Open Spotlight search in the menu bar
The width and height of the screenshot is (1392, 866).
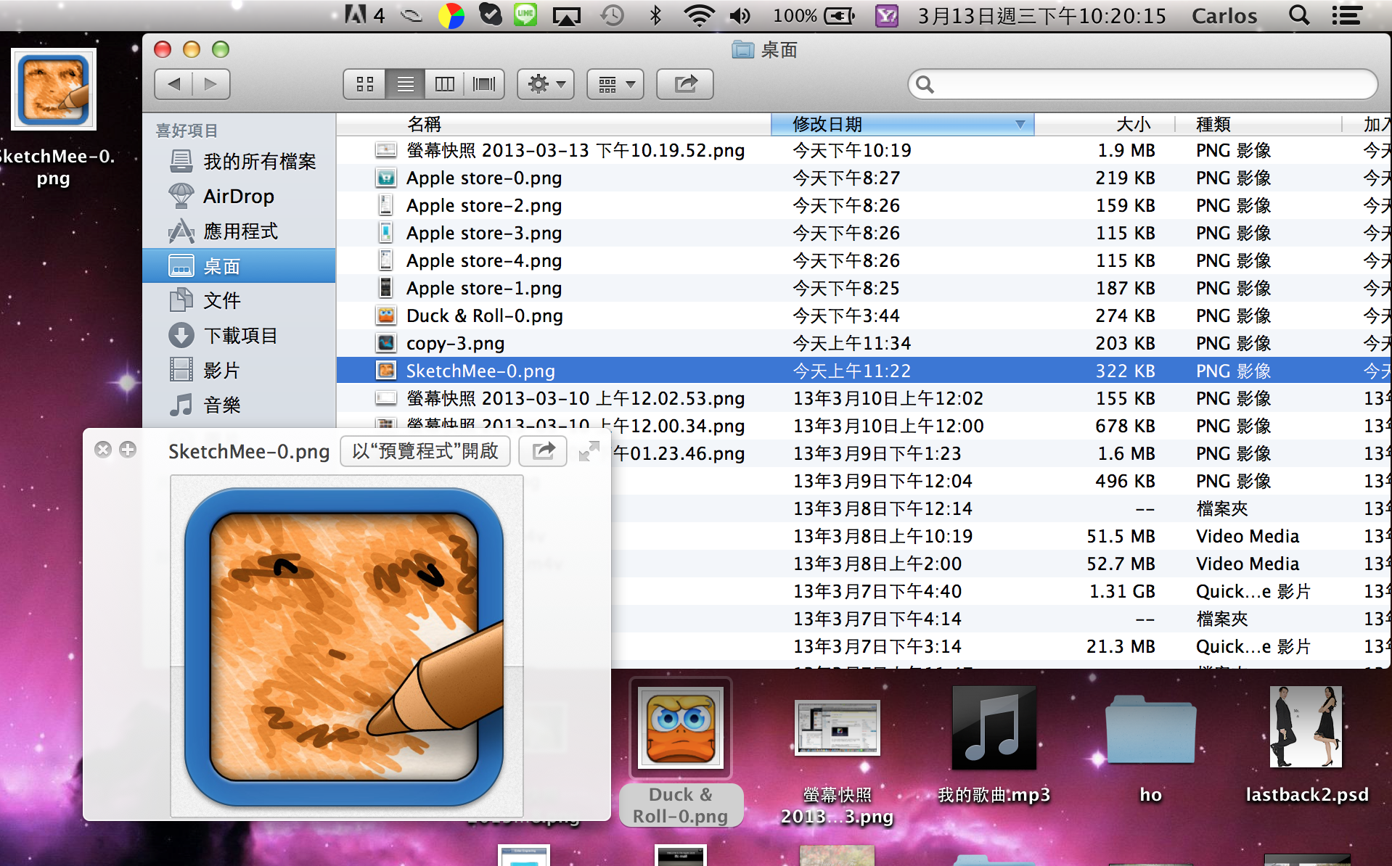point(1298,15)
